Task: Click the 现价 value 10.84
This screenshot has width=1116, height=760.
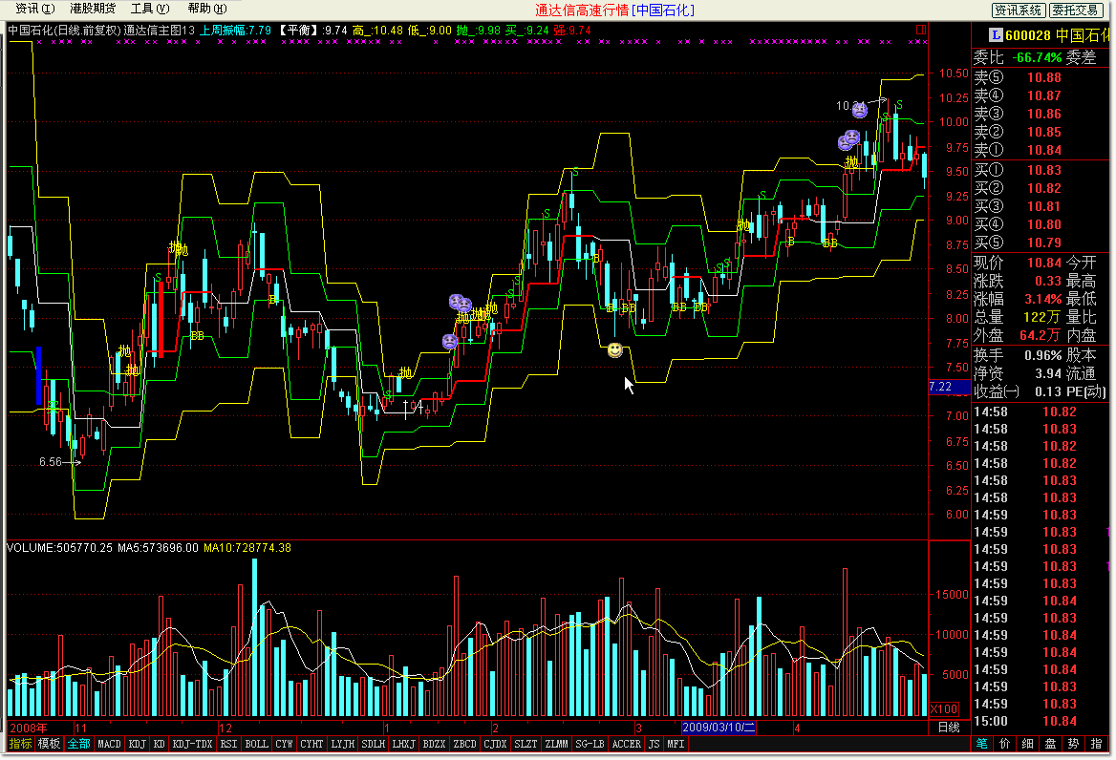Action: pos(1044,263)
